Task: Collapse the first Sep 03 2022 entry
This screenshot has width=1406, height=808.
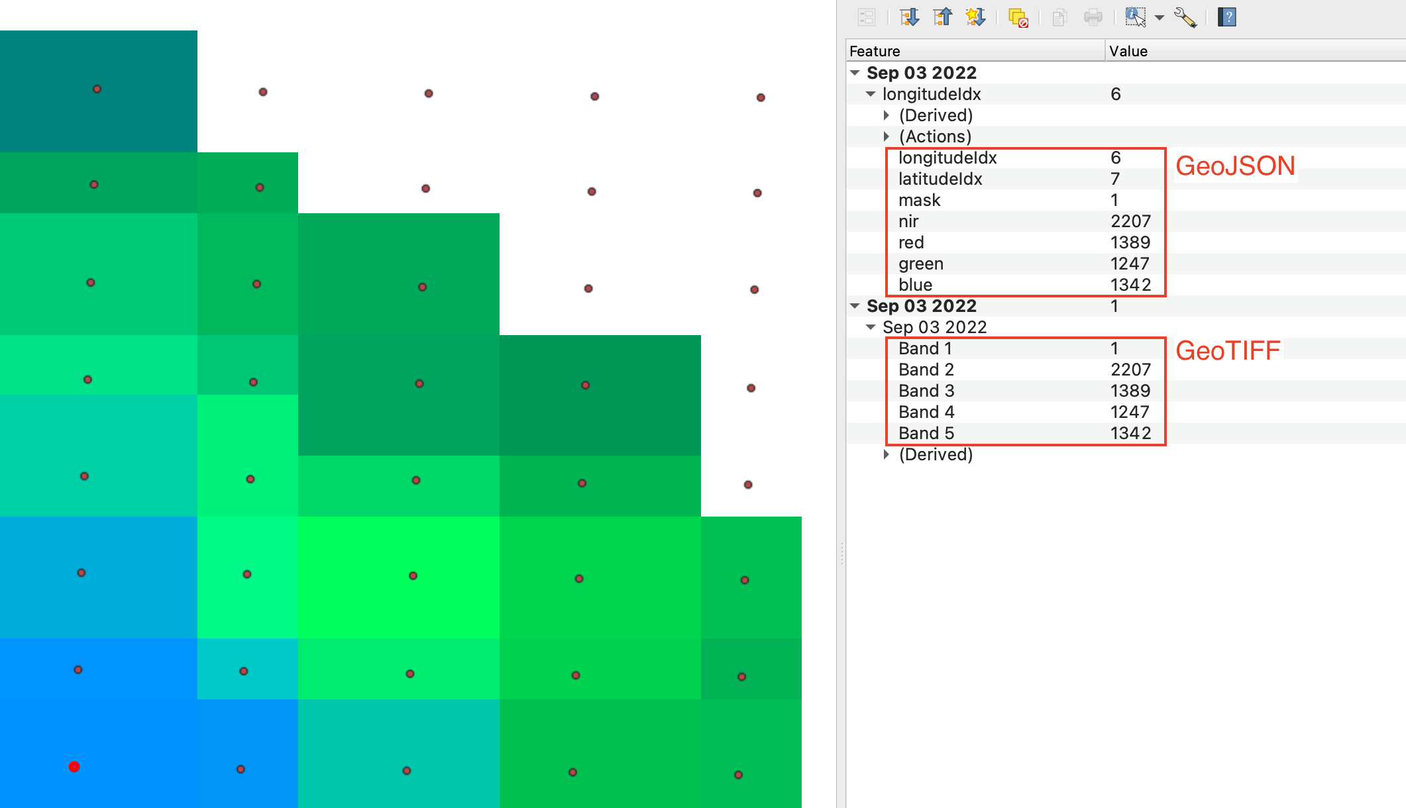Action: (855, 73)
